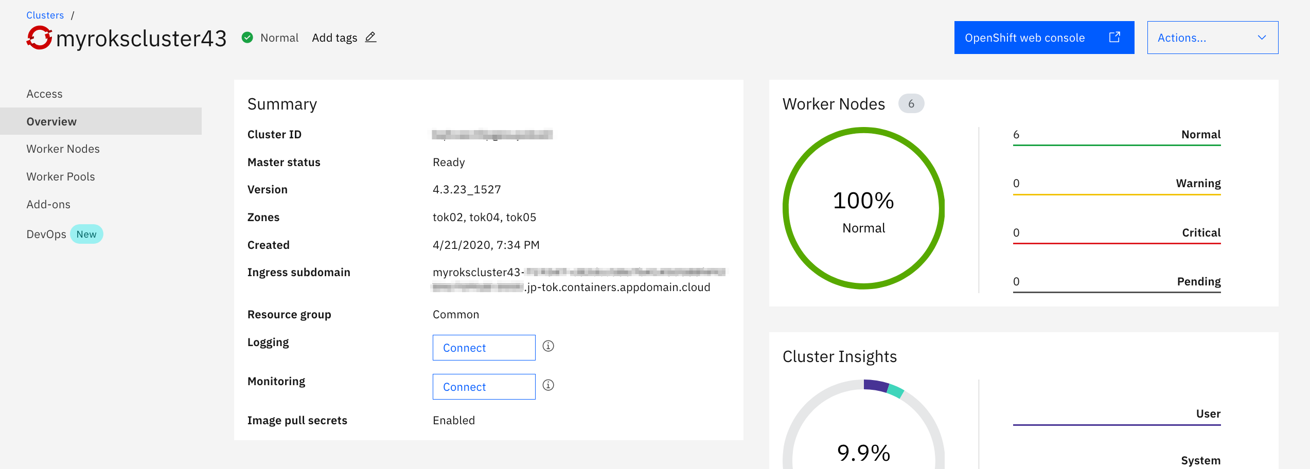Click the Master status value Ready

click(x=449, y=163)
